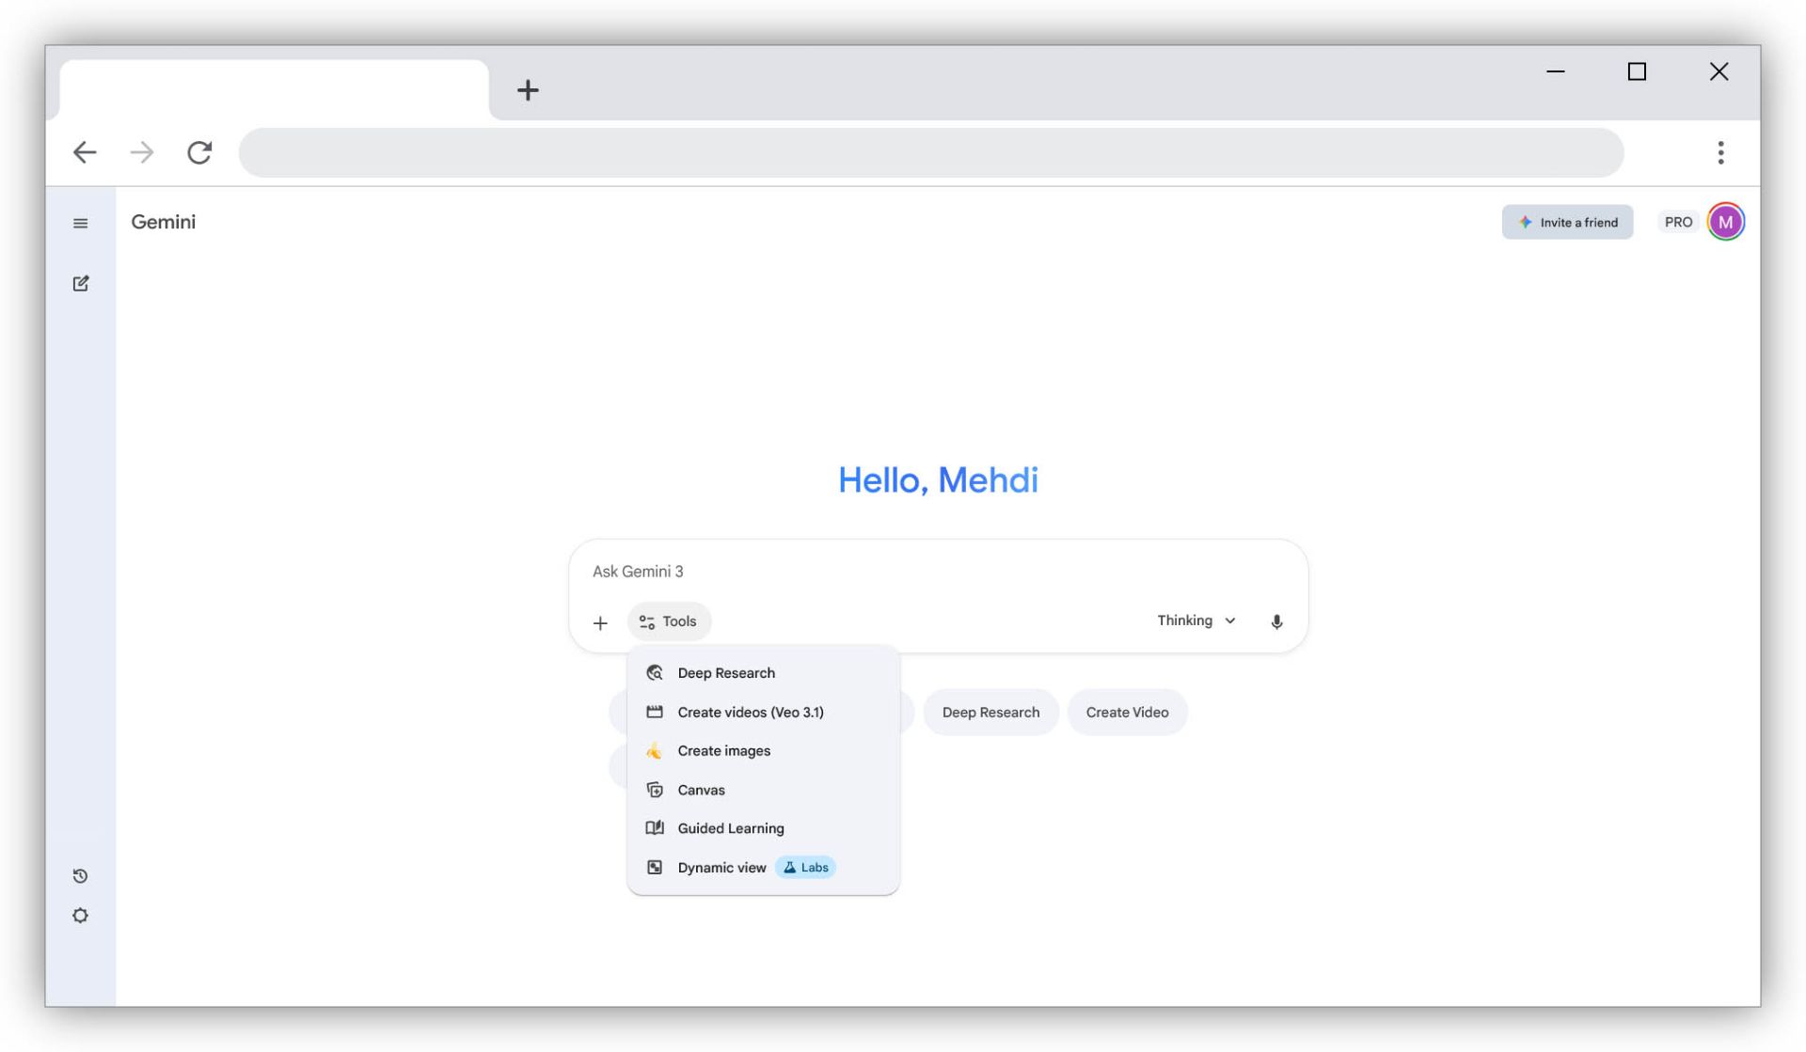
Task: Click the Invite a friend button
Action: coord(1567,222)
